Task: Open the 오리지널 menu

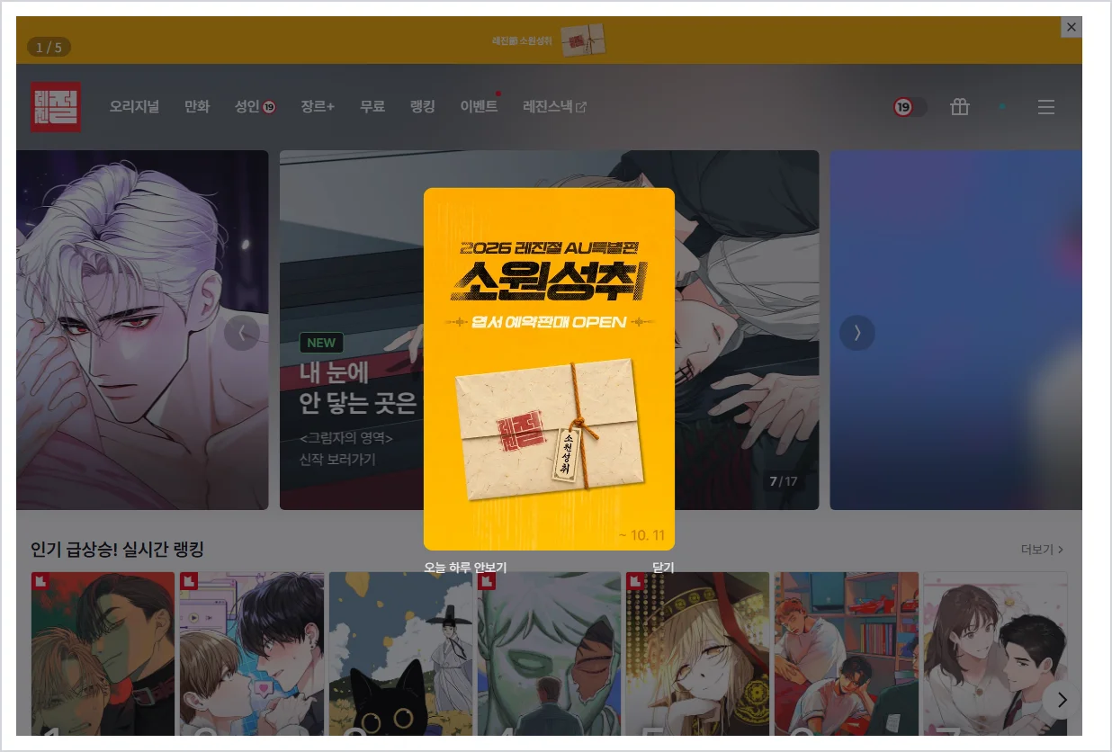Action: click(134, 107)
